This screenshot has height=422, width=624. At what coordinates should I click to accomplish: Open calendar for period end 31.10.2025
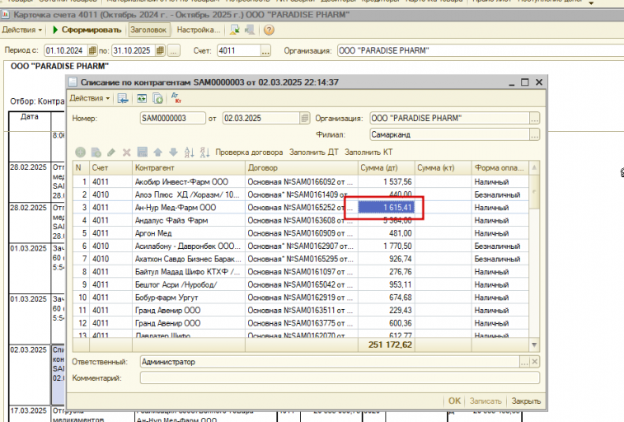point(160,50)
